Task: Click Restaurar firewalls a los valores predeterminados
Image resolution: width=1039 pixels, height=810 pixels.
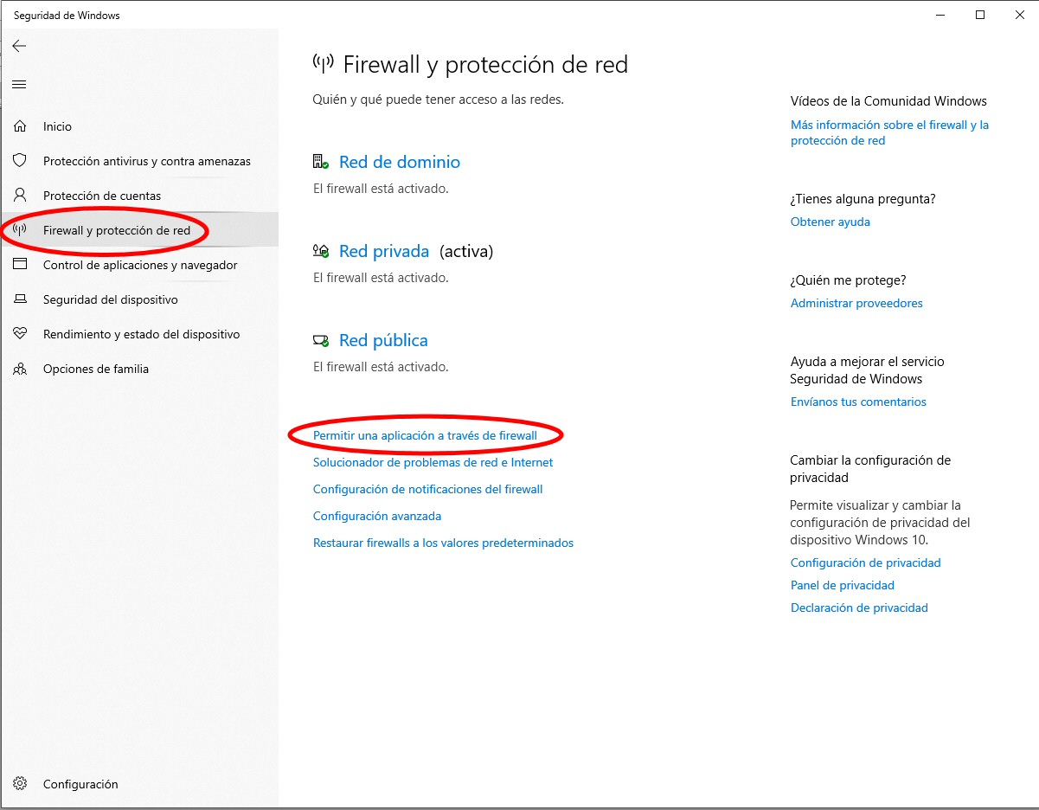Action: (x=443, y=543)
